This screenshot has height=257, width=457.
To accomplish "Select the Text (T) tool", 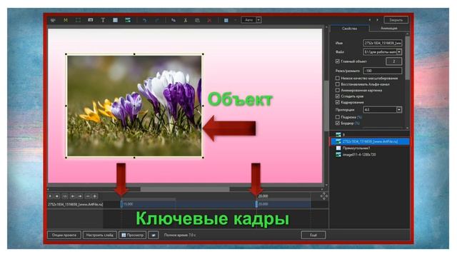I will [x=103, y=20].
